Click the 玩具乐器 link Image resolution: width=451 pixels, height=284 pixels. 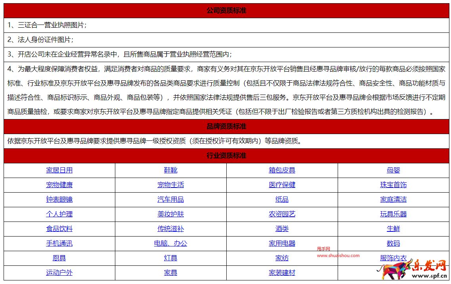click(393, 214)
